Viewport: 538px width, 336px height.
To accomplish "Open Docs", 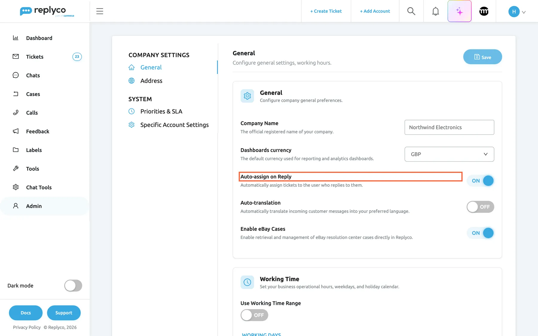I will (26, 313).
